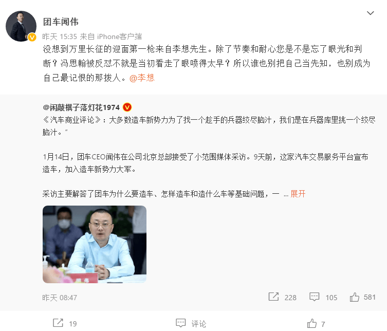387x331 pixels.
Task: Open the @李想 mention link
Action: coord(142,78)
